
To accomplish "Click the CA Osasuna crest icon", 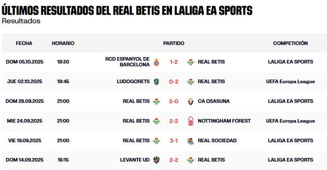I will pyautogui.click(x=190, y=101).
